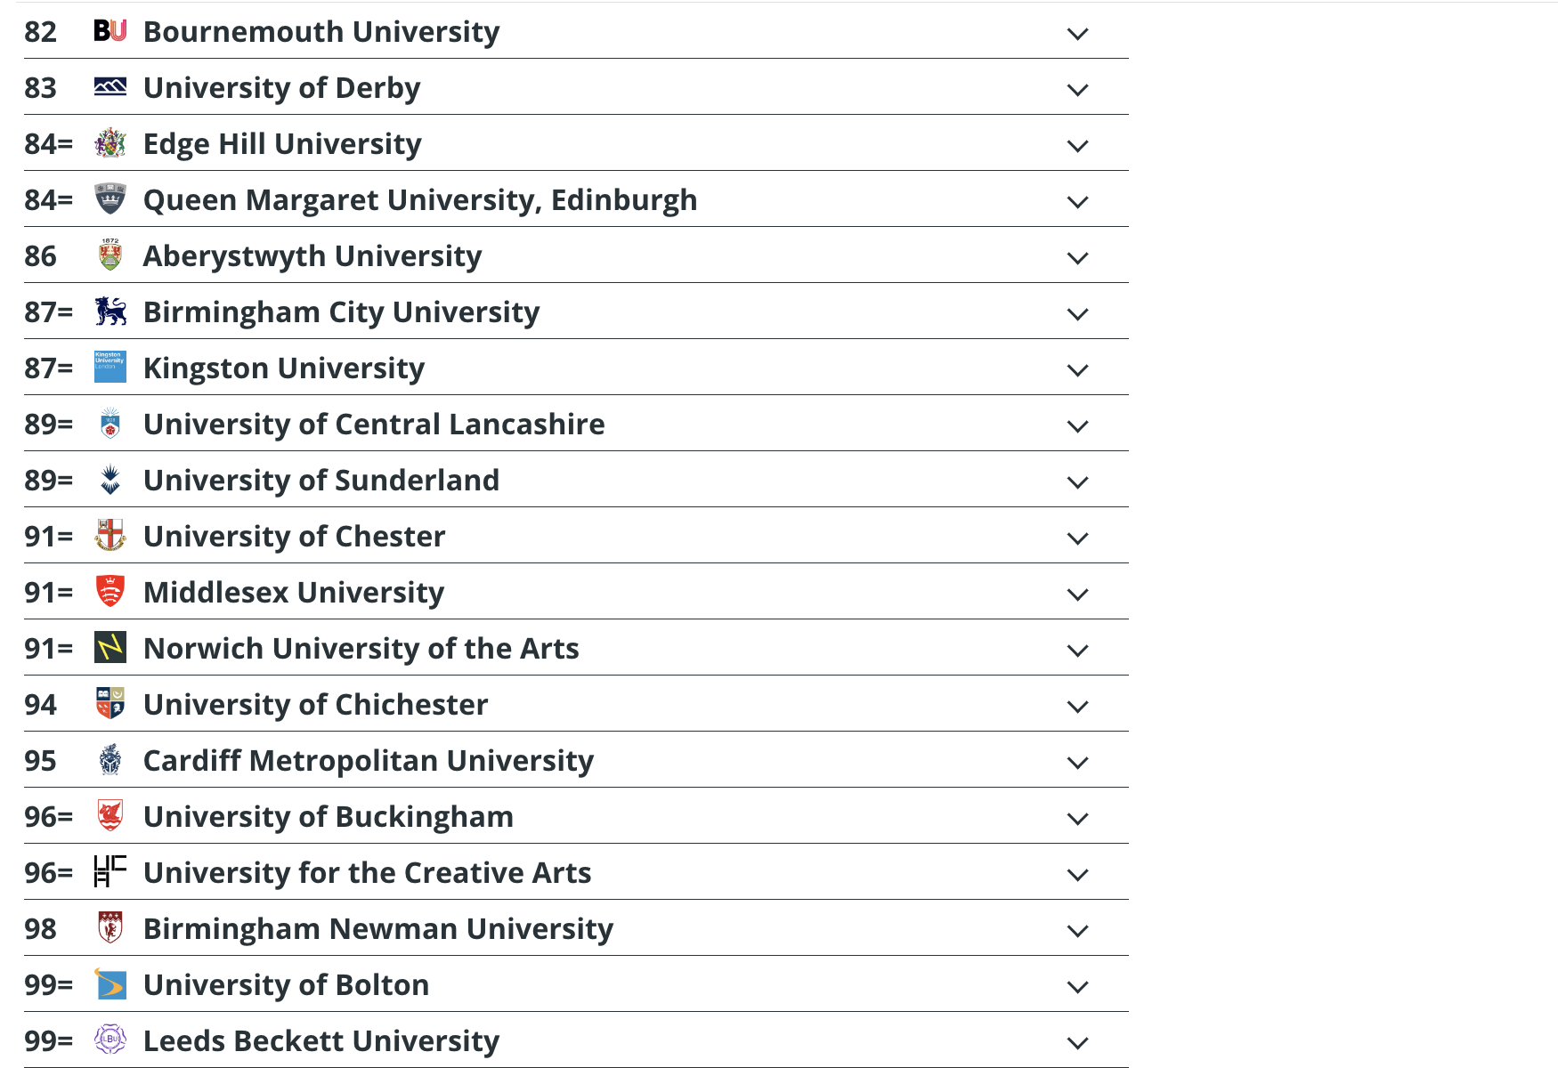Click the Norwich University of the Arts logo
This screenshot has height=1068, width=1558.
[110, 647]
